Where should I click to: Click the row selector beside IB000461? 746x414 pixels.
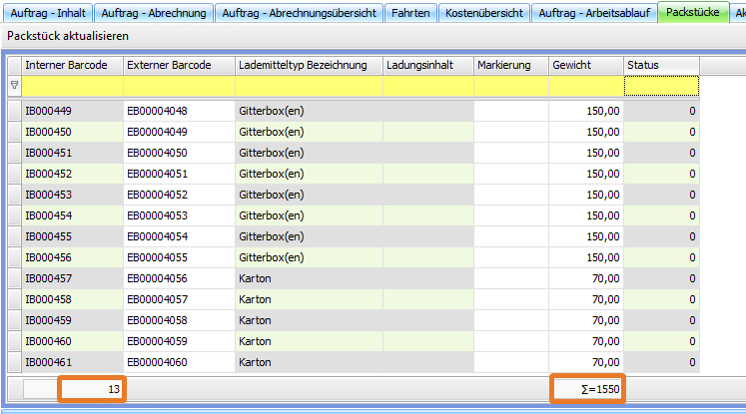coord(14,362)
